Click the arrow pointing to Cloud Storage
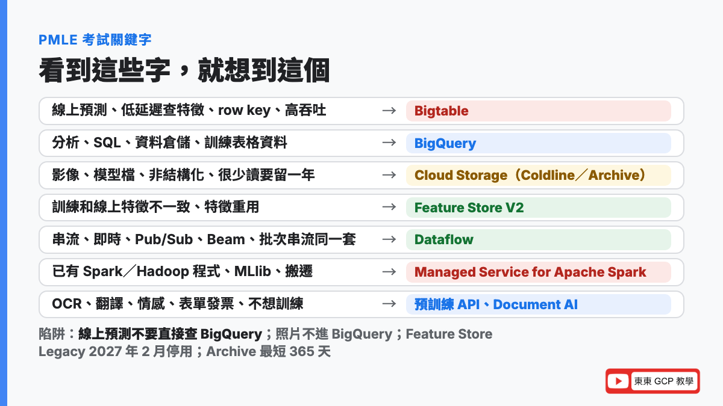The width and height of the screenshot is (723, 406). tap(389, 175)
